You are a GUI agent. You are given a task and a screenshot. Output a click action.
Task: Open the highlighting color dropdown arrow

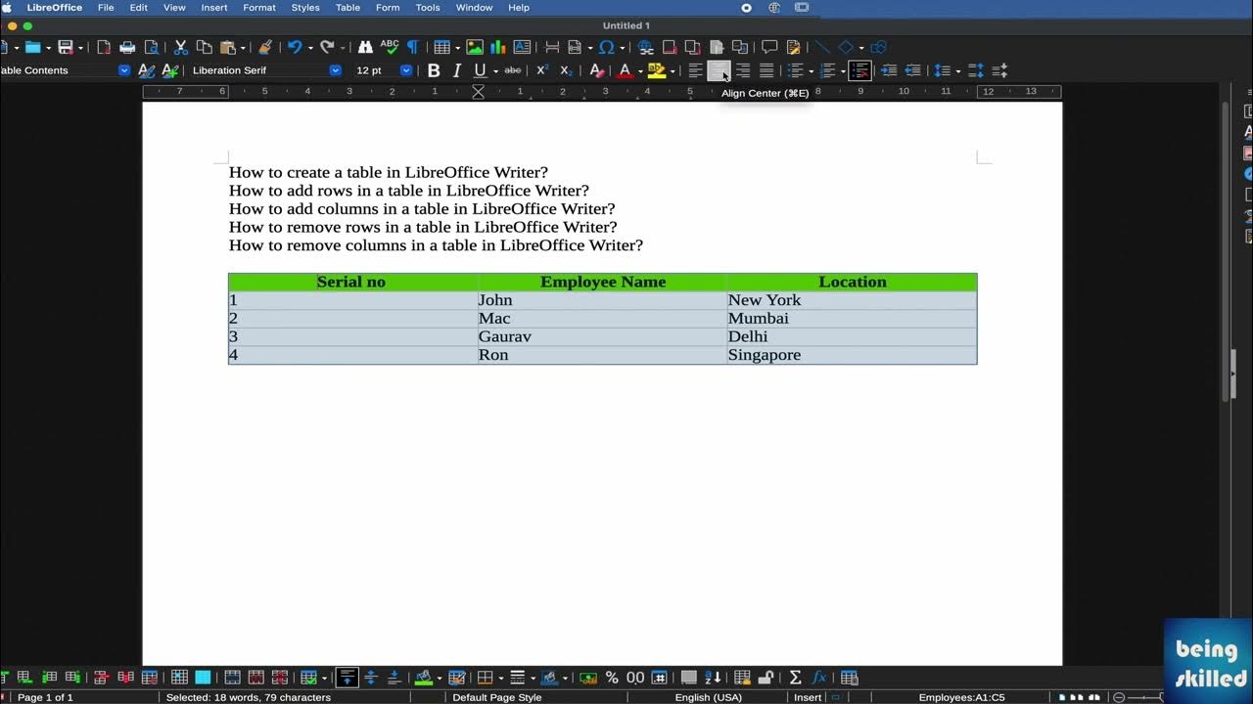[x=673, y=70]
